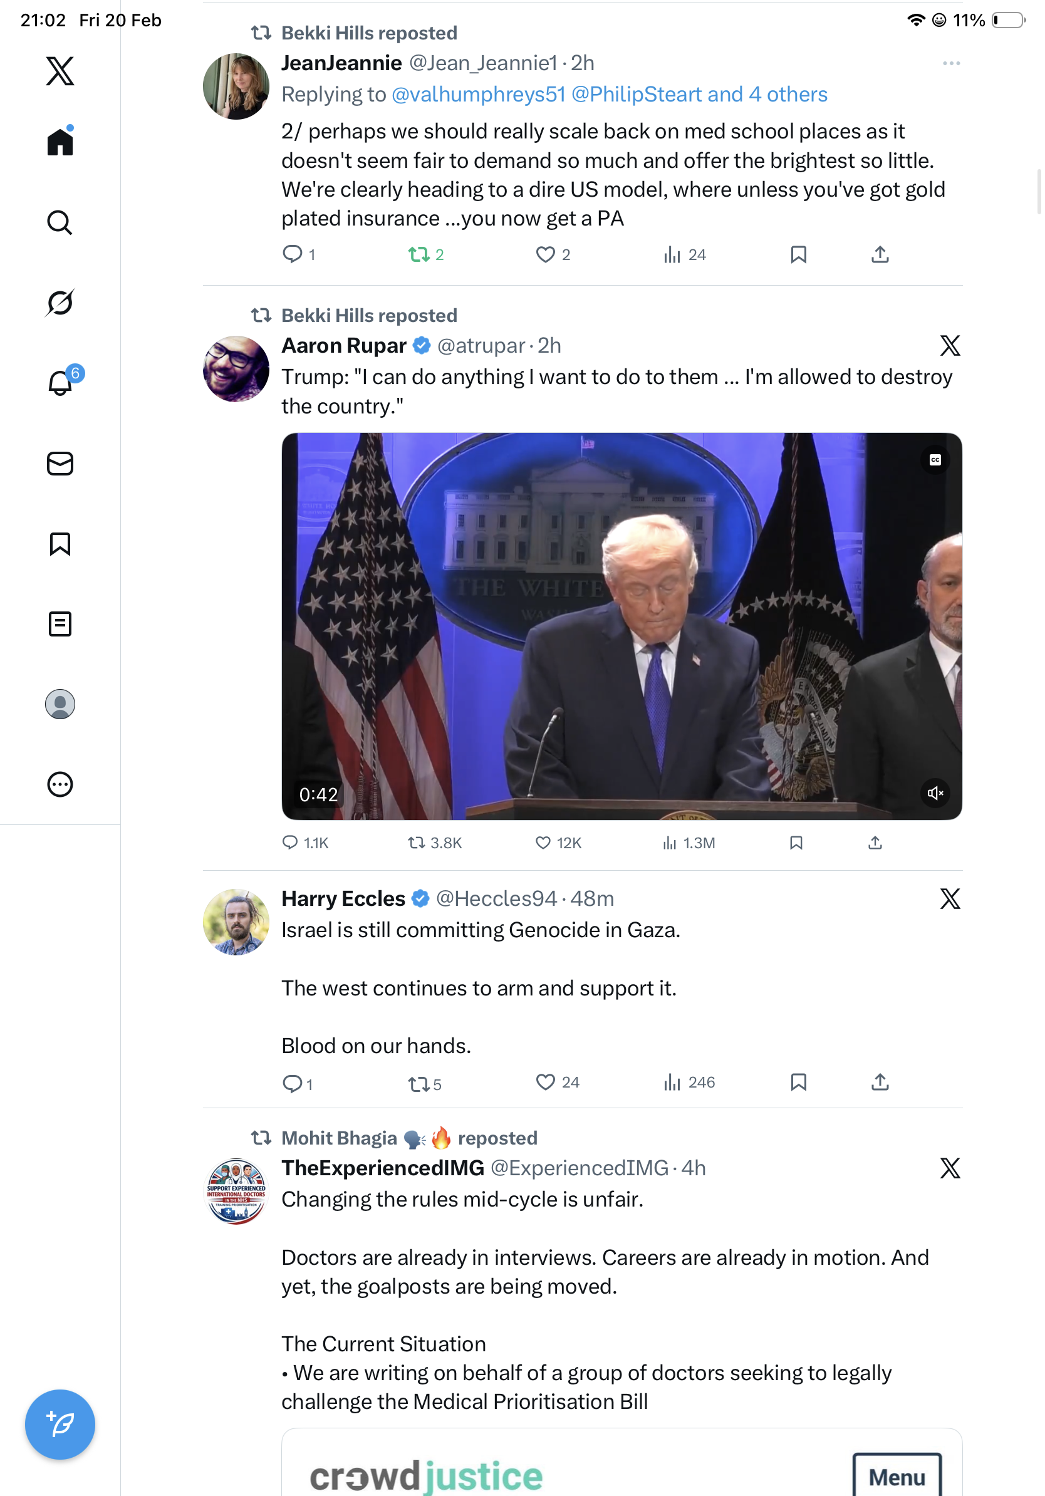
Task: Open Menu button on CrowdJustice card
Action: (x=897, y=1477)
